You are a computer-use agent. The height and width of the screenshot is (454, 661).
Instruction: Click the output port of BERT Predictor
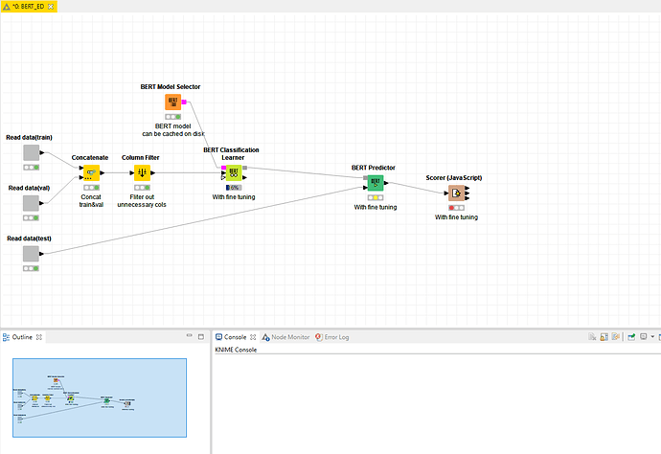pos(386,183)
